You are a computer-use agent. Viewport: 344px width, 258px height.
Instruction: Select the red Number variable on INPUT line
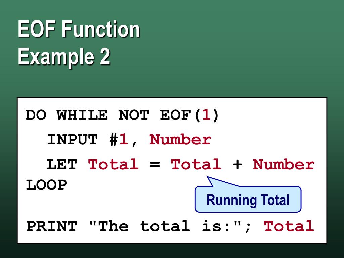180,140
